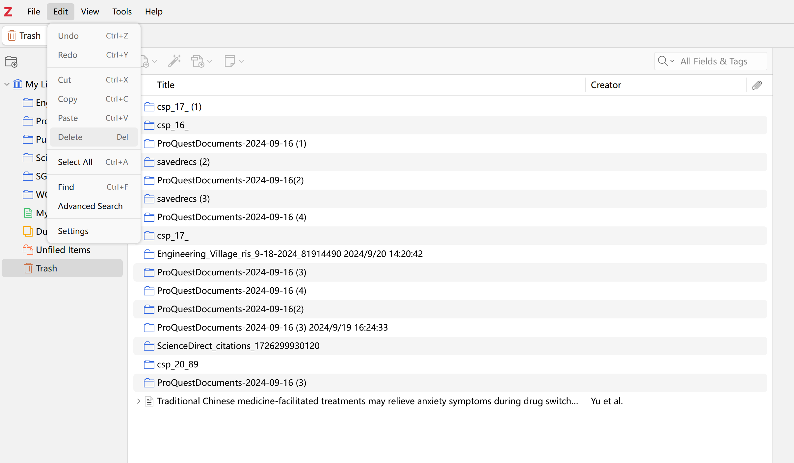Viewport: 794px width, 463px height.
Task: Click Redo in the Edit menu
Action: pyautogui.click(x=94, y=55)
